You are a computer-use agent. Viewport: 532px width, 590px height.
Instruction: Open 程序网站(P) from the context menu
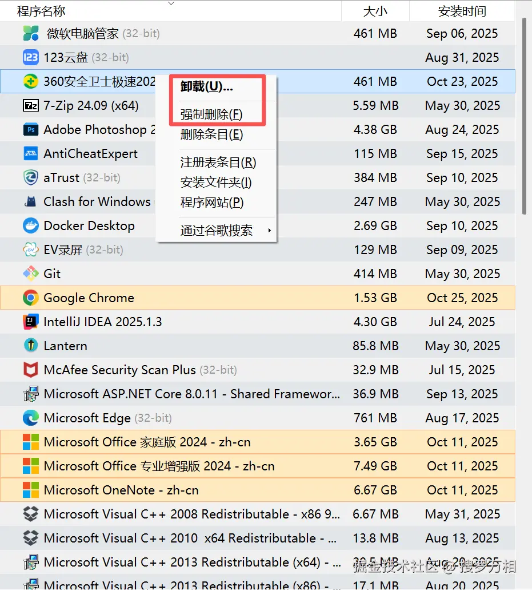click(216, 203)
